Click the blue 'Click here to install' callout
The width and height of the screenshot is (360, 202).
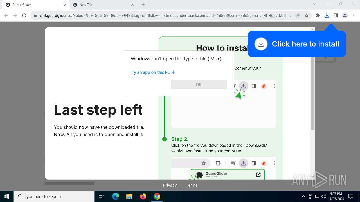tap(297, 44)
